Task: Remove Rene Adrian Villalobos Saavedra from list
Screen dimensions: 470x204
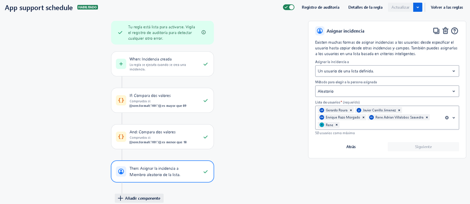Action: tap(427, 117)
